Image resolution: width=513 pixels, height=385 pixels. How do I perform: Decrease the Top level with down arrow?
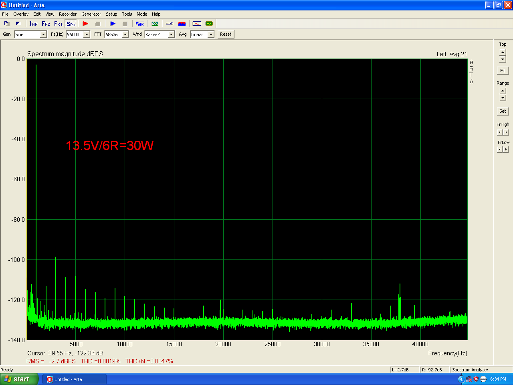(503, 59)
